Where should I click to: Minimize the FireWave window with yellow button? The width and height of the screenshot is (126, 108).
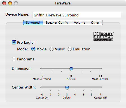[10, 3]
